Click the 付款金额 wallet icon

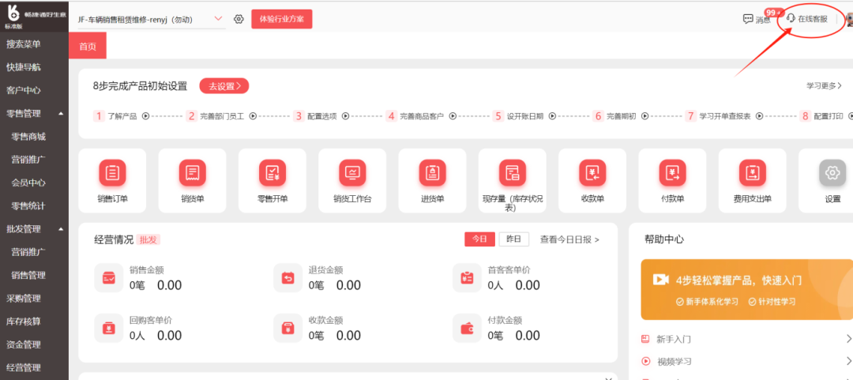click(467, 329)
